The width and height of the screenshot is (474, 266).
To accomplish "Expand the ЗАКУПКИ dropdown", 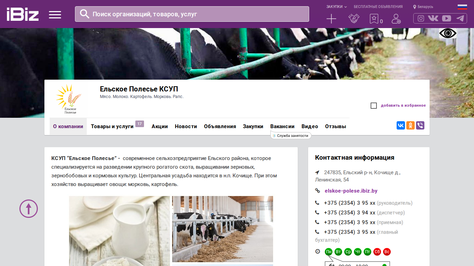I will click(x=337, y=7).
